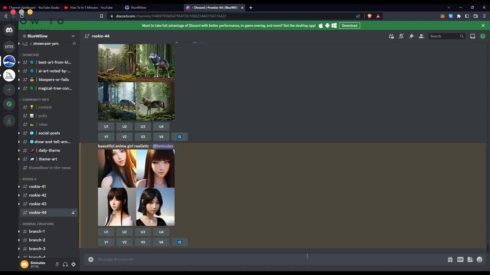
Task: Click the chat vertical scrollbar
Action: [488, 248]
